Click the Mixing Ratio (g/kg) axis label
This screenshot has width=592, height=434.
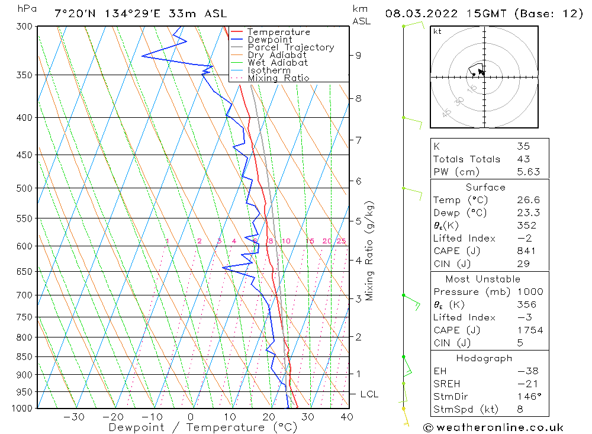click(x=369, y=251)
